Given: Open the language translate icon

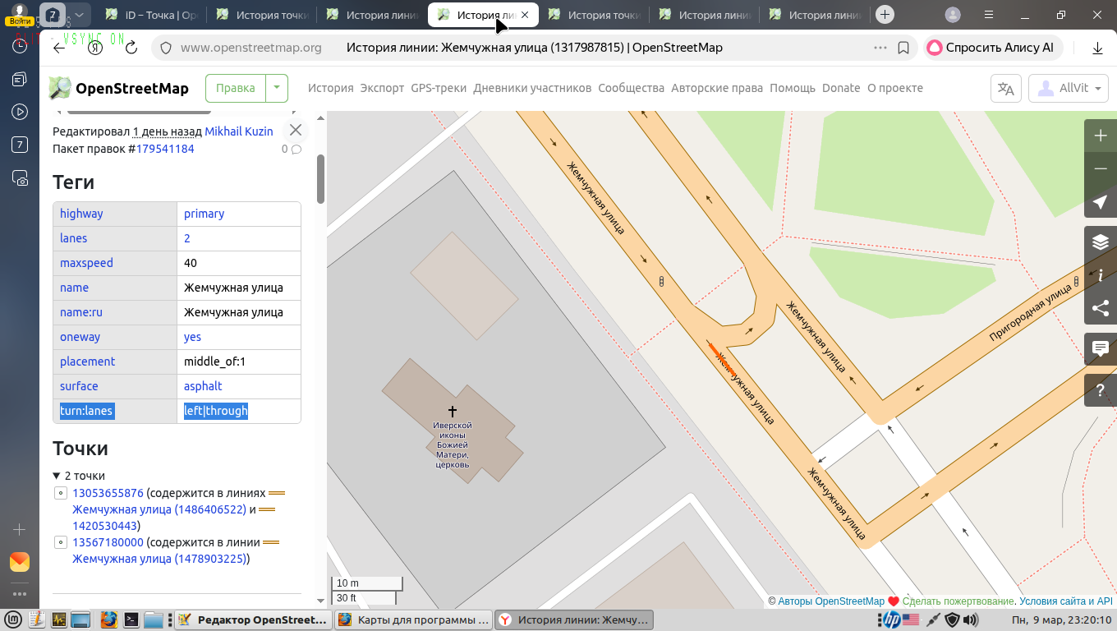Looking at the screenshot, I should pos(1005,89).
